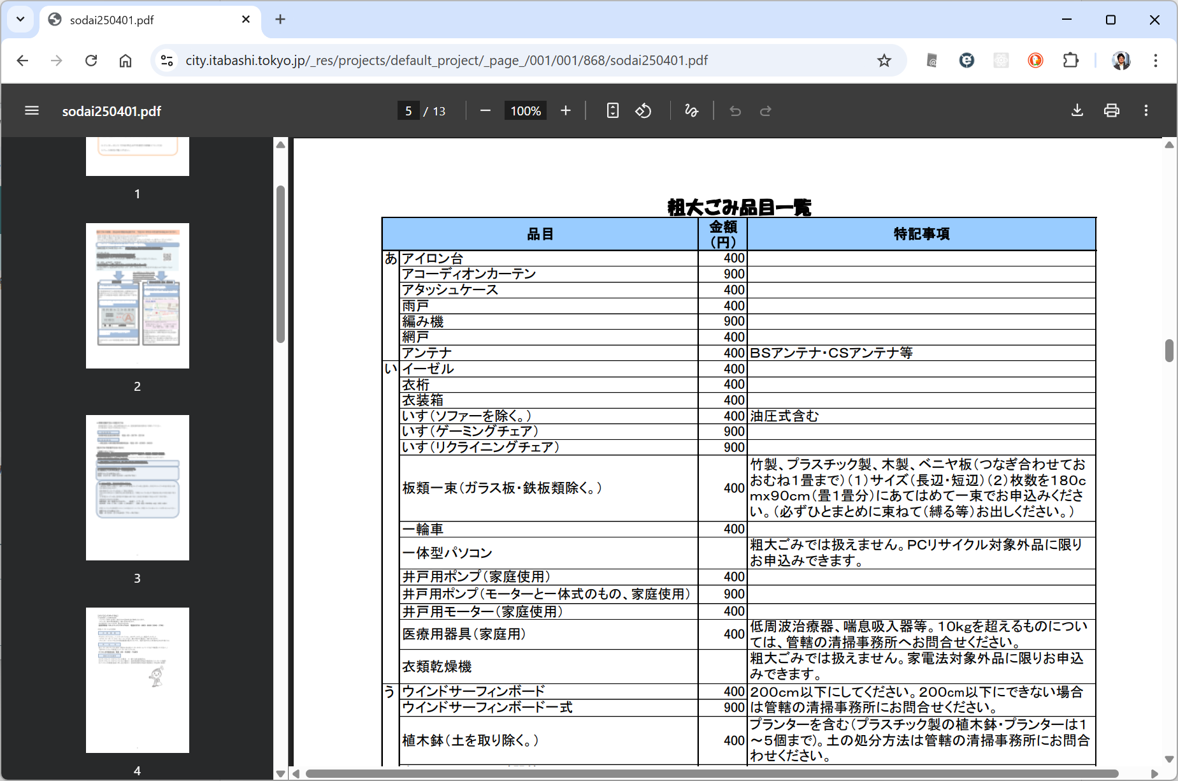Reload the current page
This screenshot has height=781, width=1178.
(x=91, y=61)
